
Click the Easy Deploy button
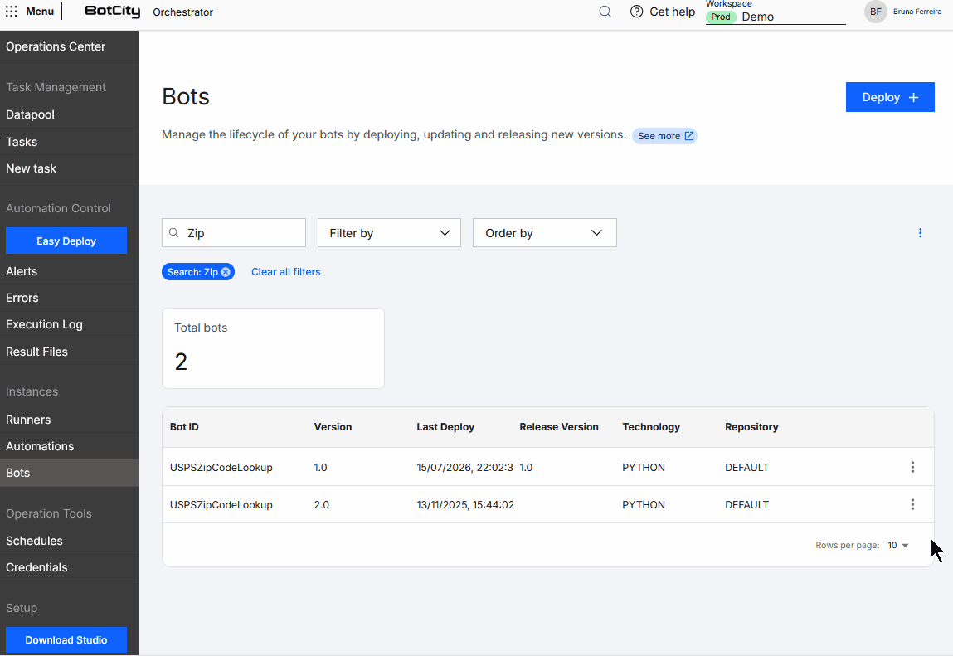pos(66,241)
